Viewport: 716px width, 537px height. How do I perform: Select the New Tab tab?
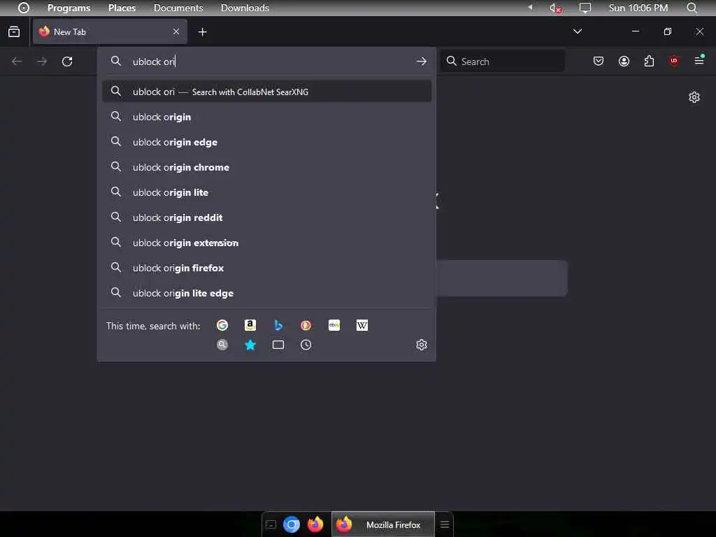pos(110,32)
